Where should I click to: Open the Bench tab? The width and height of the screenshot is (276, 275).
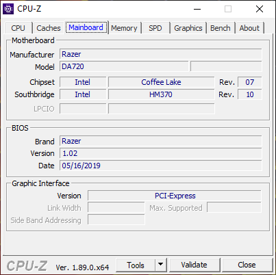tap(221, 28)
